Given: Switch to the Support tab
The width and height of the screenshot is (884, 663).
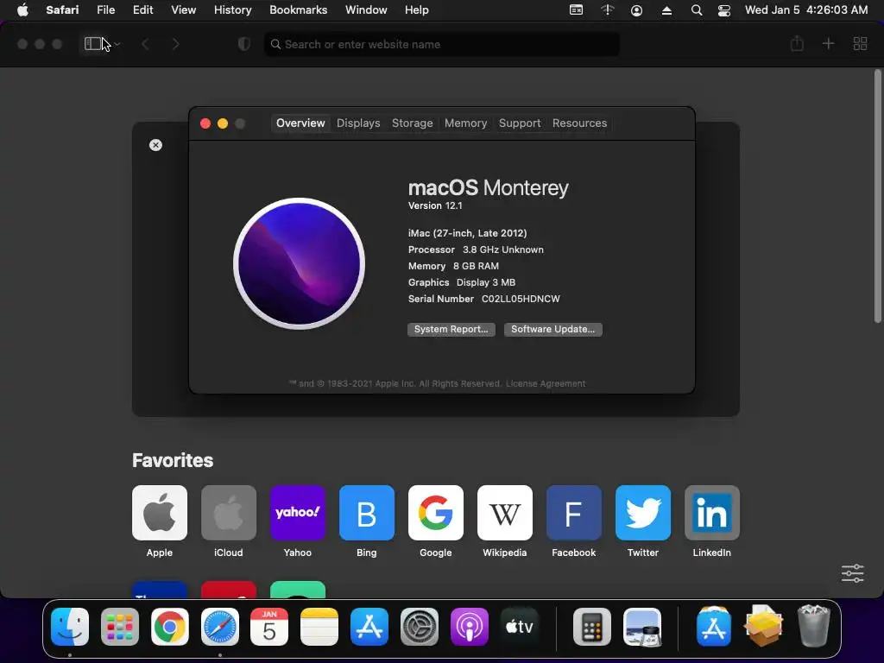Looking at the screenshot, I should (520, 123).
